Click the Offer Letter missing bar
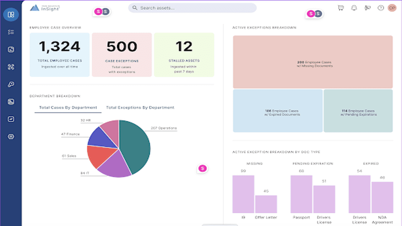 (x=266, y=204)
